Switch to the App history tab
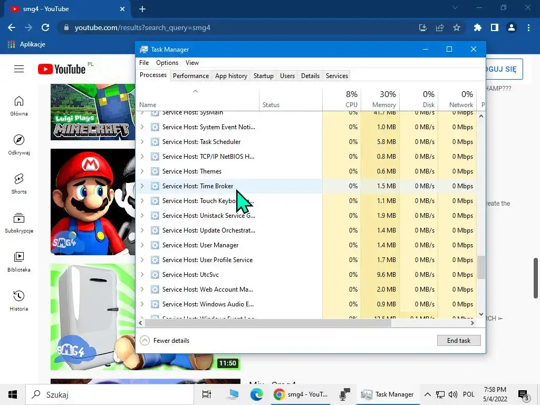The image size is (540, 405). point(231,76)
